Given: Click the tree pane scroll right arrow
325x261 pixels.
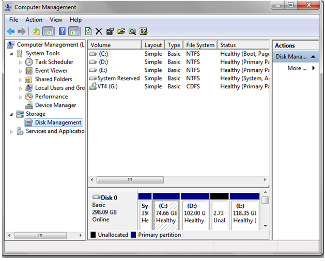Looking at the screenshot, I should click(x=81, y=236).
